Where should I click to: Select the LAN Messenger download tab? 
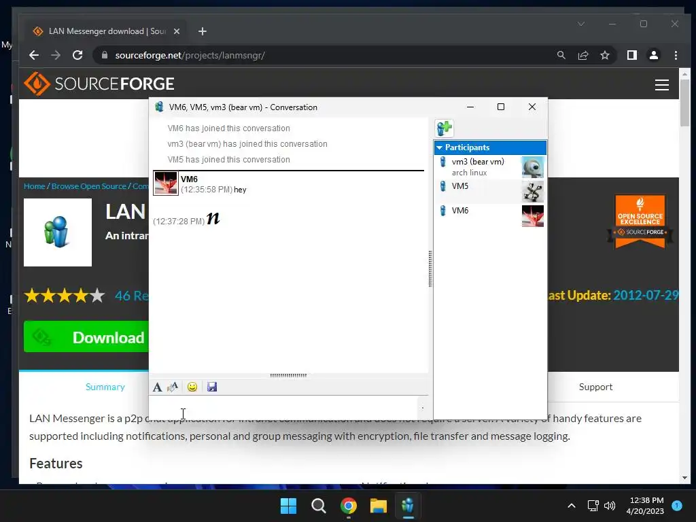[105, 31]
